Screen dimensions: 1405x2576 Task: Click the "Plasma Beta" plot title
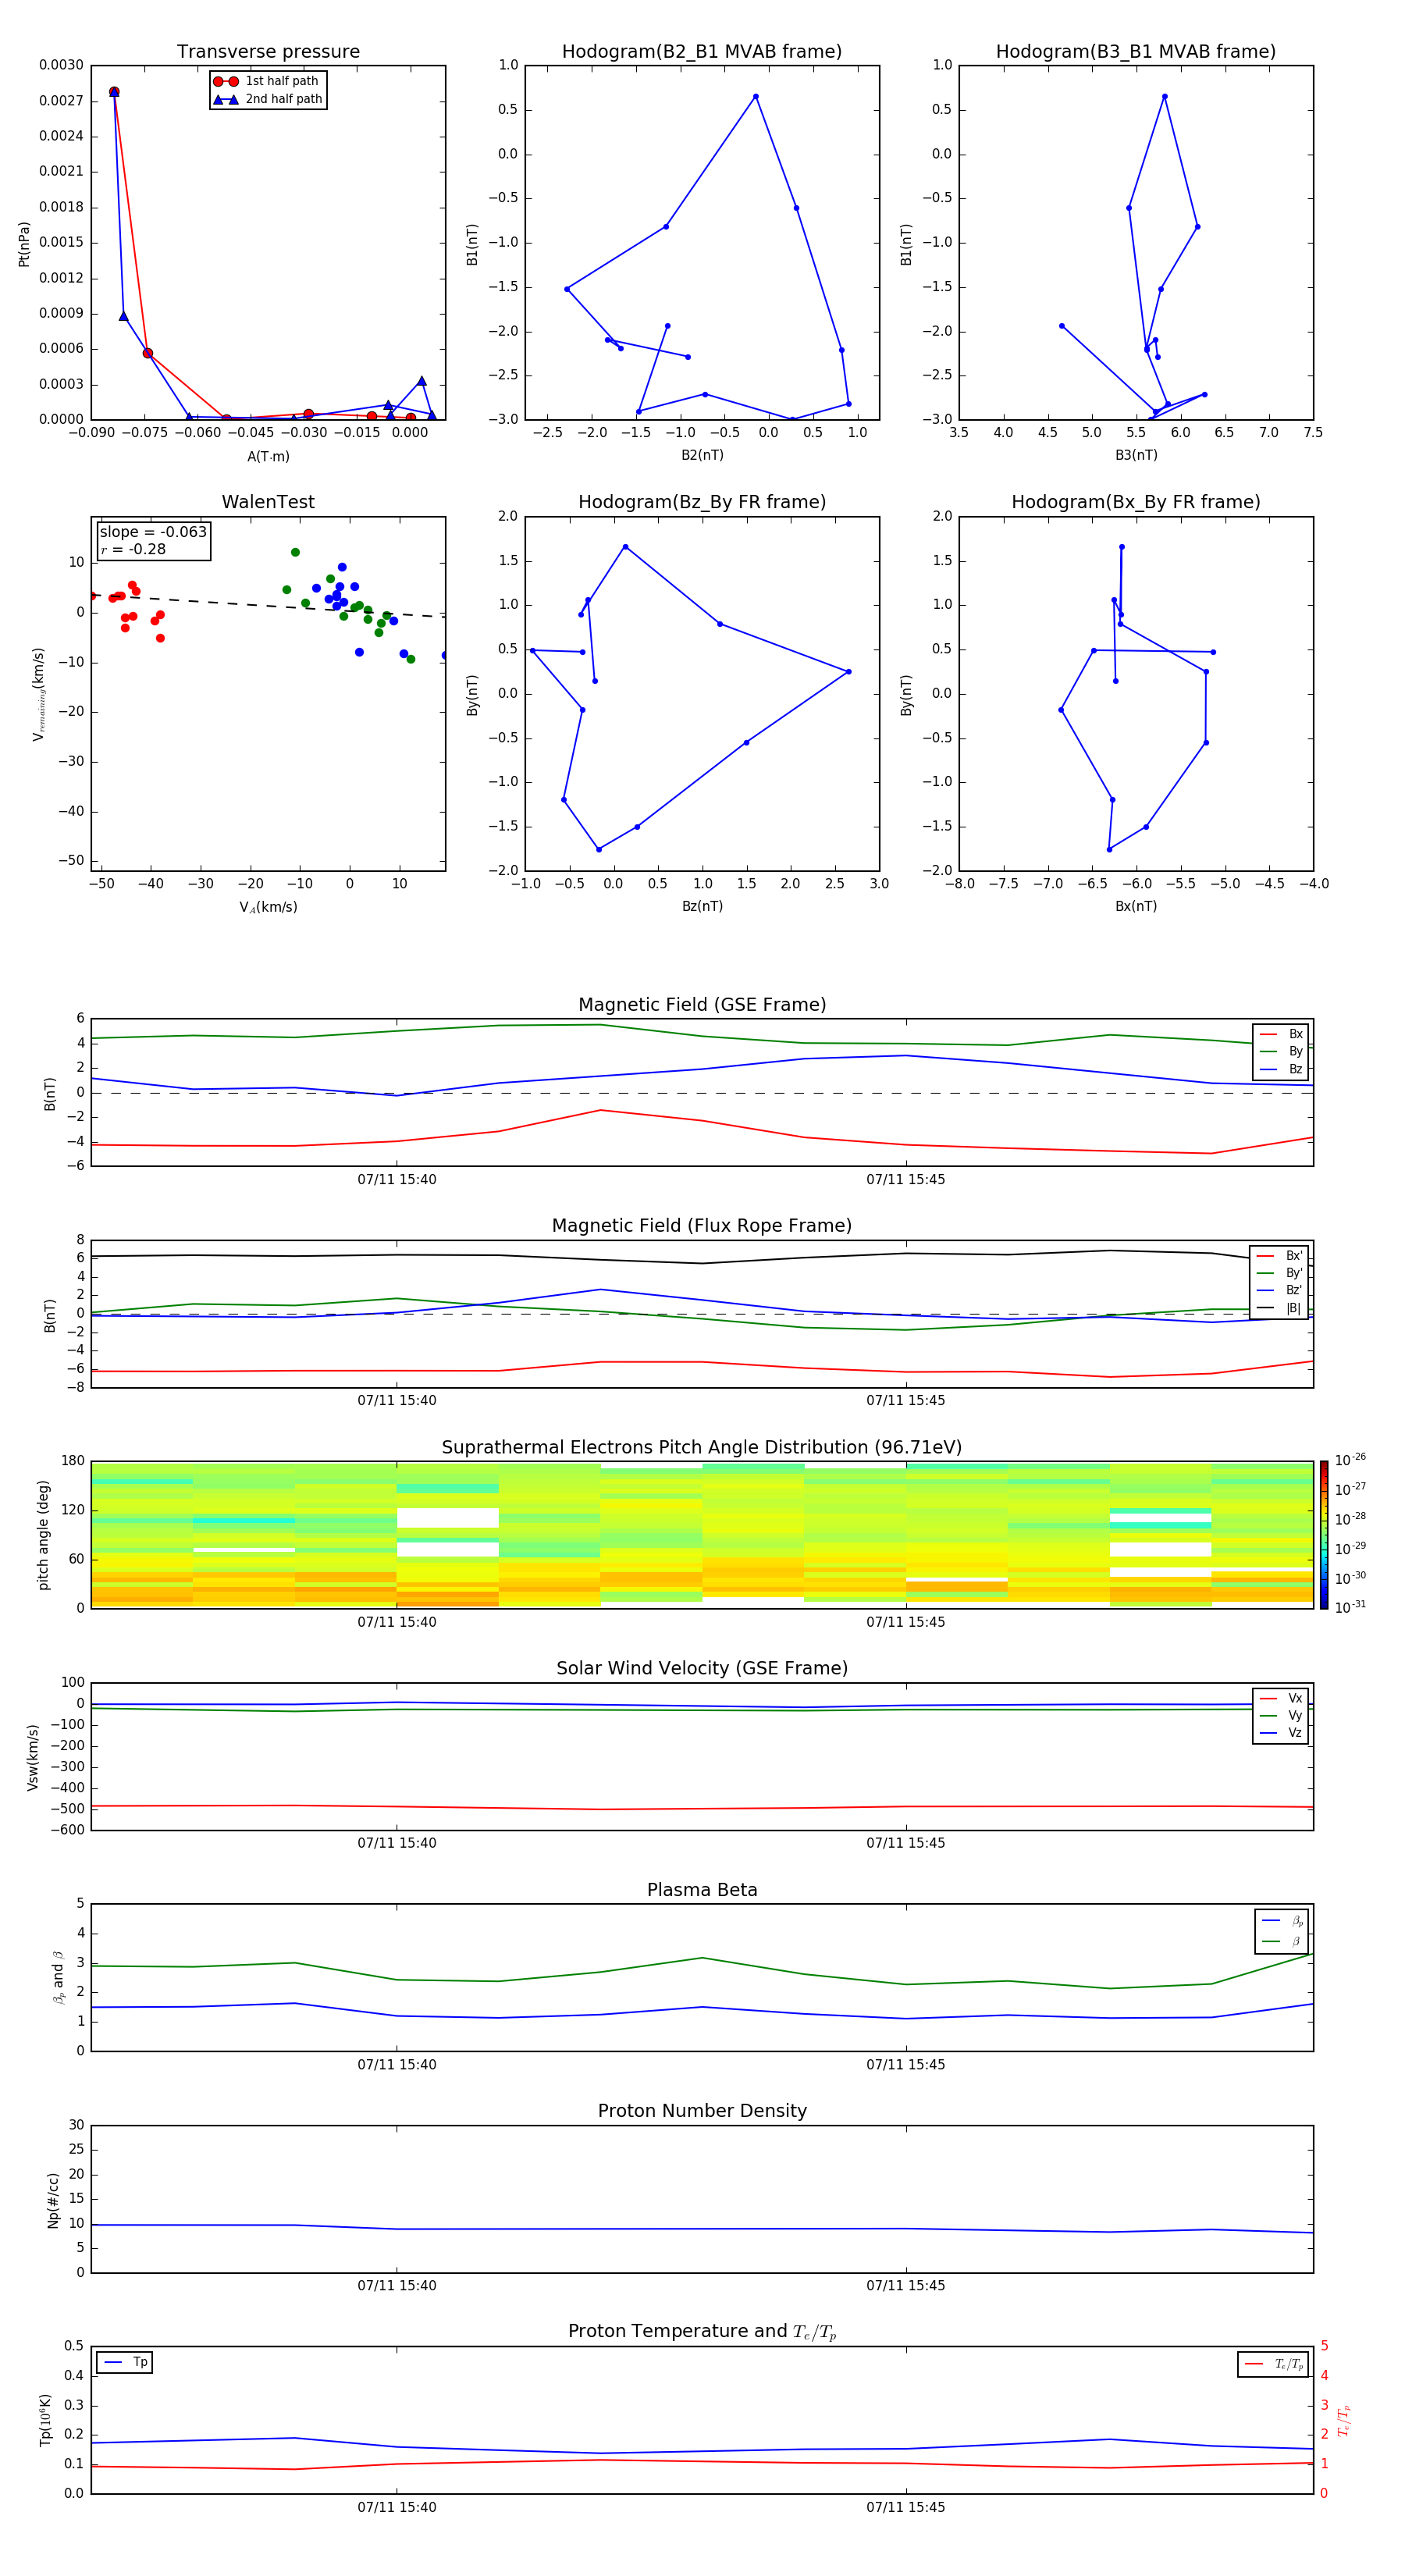point(702,1891)
